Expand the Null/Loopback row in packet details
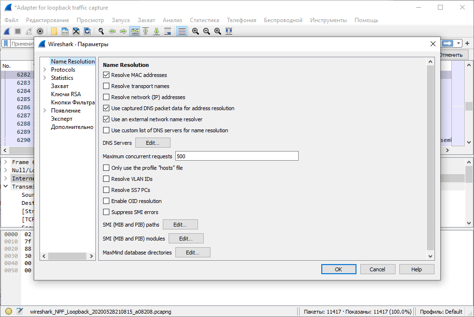Screen dimensions: 474x317 (x=6, y=170)
